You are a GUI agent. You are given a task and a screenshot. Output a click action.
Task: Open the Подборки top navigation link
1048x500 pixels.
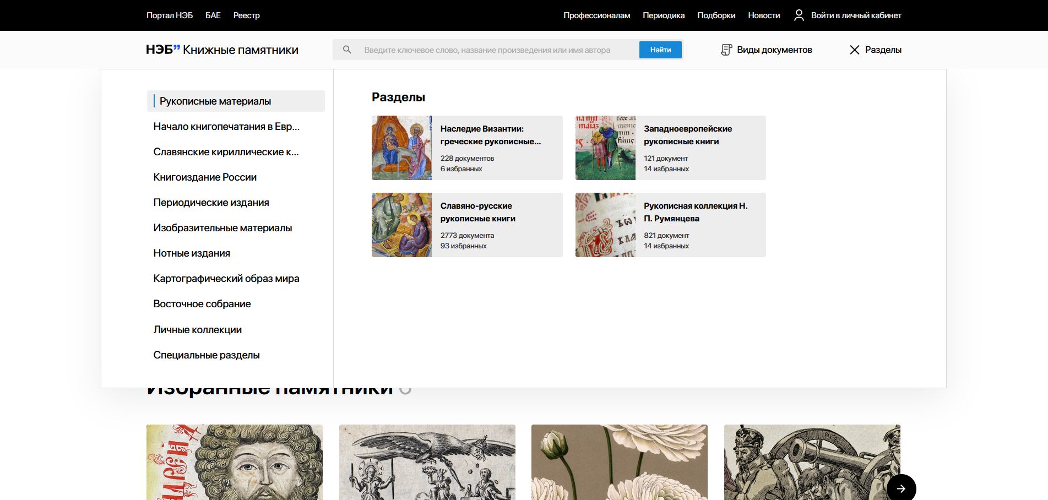pos(716,15)
